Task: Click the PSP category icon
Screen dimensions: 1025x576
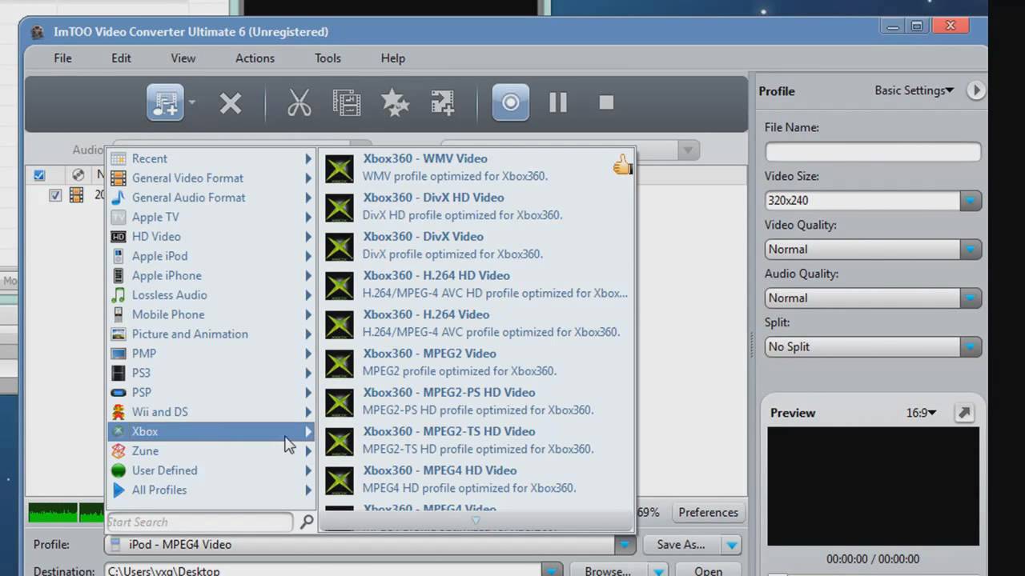Action: (x=119, y=393)
